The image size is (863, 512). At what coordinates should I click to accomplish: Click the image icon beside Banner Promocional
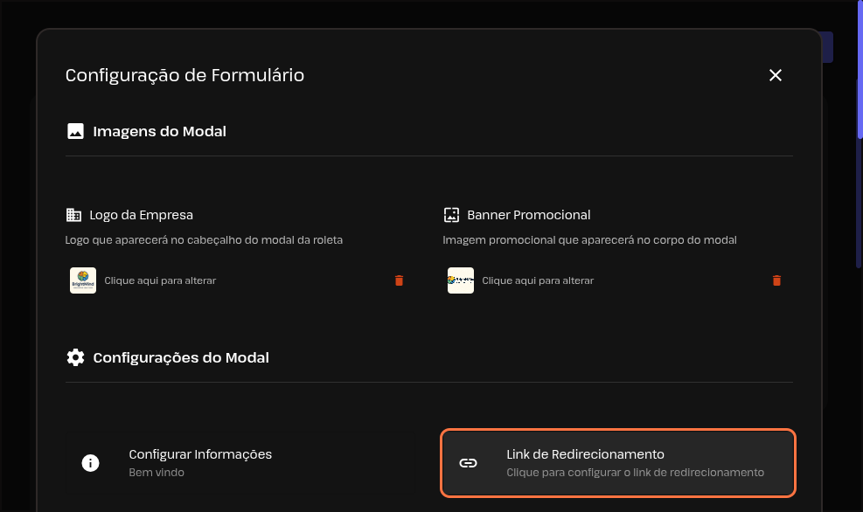pyautogui.click(x=451, y=215)
